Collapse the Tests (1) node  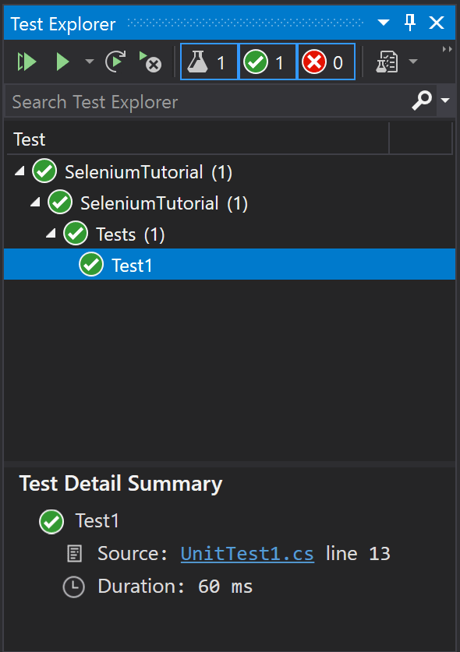coord(50,233)
